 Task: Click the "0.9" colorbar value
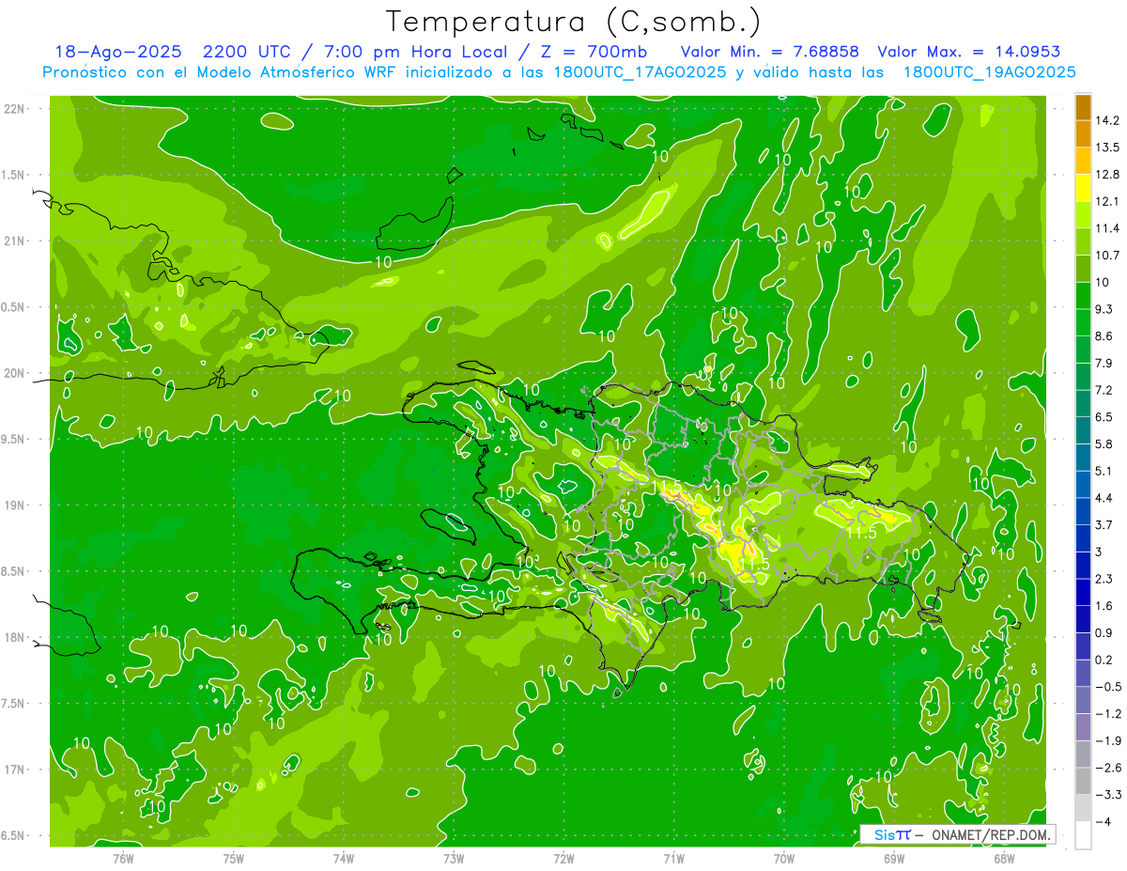1104,632
